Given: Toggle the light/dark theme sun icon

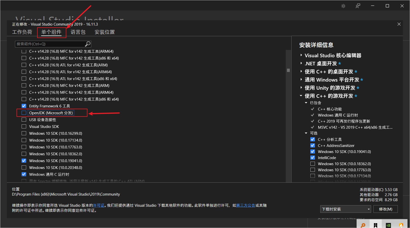Looking at the screenshot, I should [343, 6].
